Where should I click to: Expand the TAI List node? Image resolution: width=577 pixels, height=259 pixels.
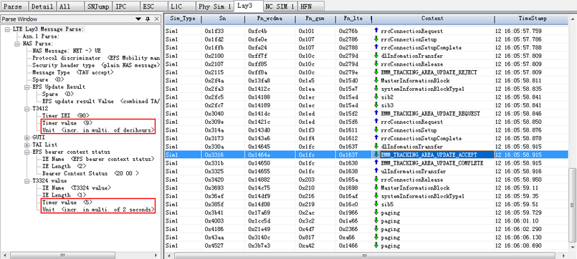pyautogui.click(x=27, y=145)
